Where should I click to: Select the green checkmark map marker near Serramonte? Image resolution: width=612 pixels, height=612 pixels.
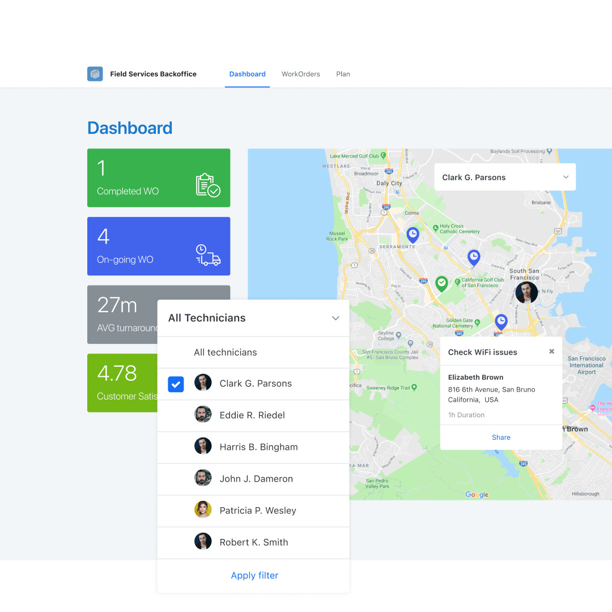442,283
